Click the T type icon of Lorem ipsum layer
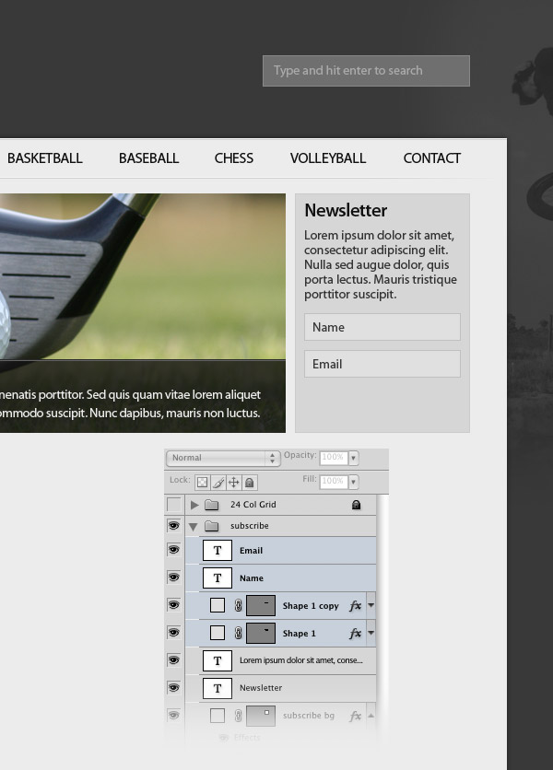This screenshot has height=770, width=553. (218, 661)
